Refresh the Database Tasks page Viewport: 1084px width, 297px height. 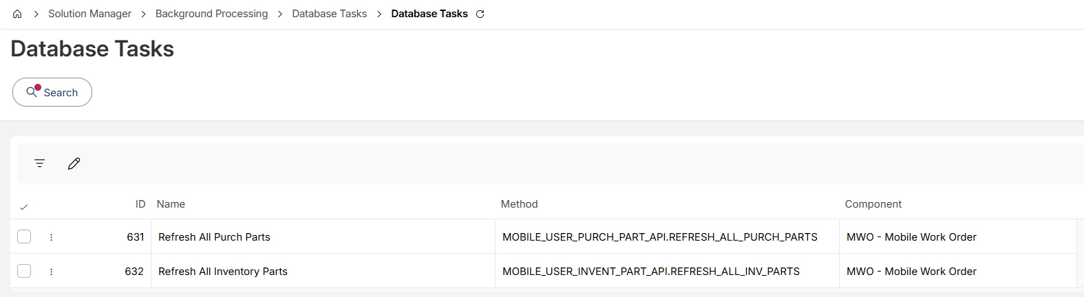[480, 14]
